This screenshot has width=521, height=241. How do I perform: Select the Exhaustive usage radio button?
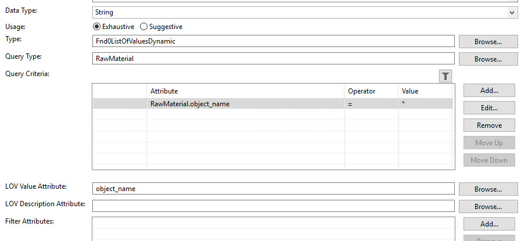tap(96, 27)
